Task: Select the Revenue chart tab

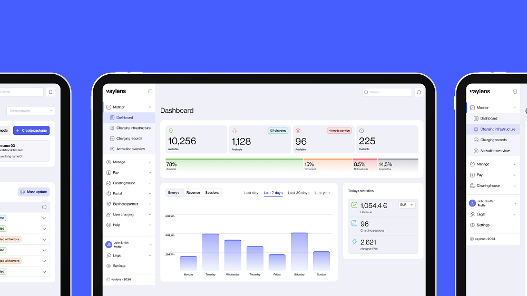Action: coord(193,193)
